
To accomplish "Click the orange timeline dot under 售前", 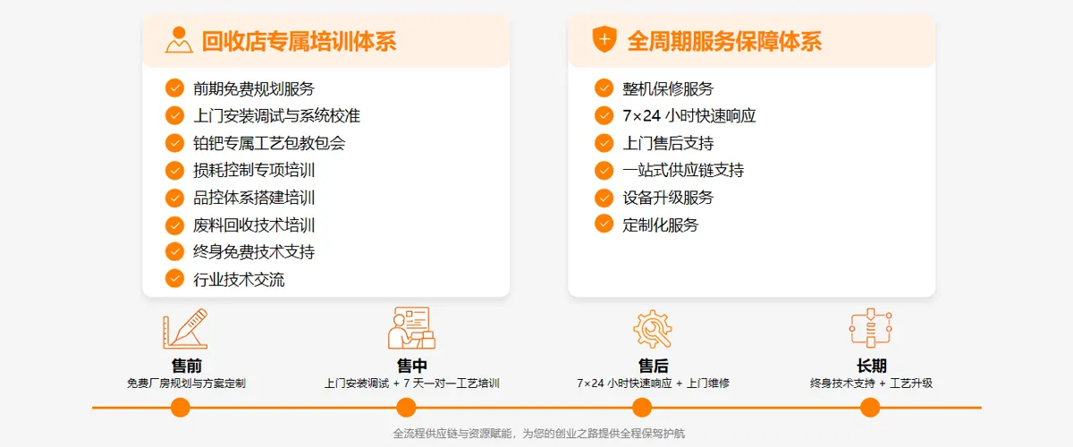I will pos(181,408).
